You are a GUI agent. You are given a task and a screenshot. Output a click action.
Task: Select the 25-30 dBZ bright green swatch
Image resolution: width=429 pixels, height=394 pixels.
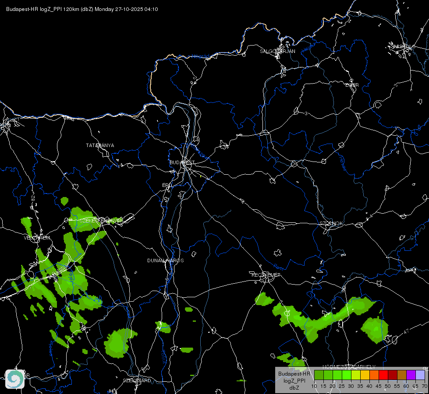[x=347, y=375]
